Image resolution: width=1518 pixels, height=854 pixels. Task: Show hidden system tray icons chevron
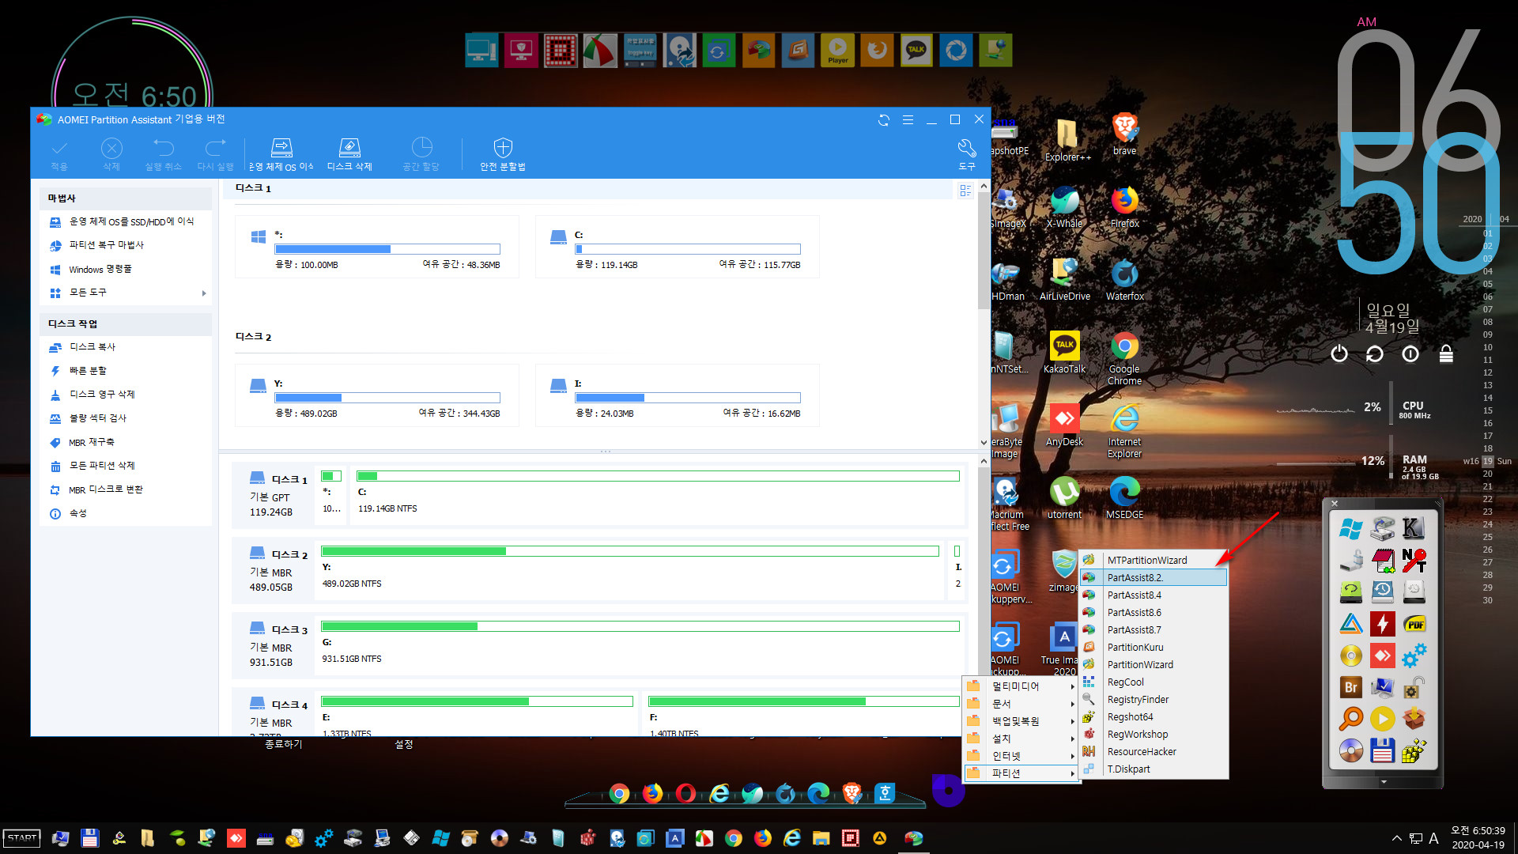(x=1396, y=838)
